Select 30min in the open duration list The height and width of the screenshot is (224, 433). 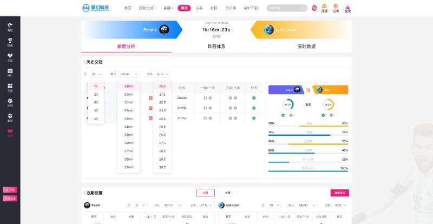coord(128,94)
